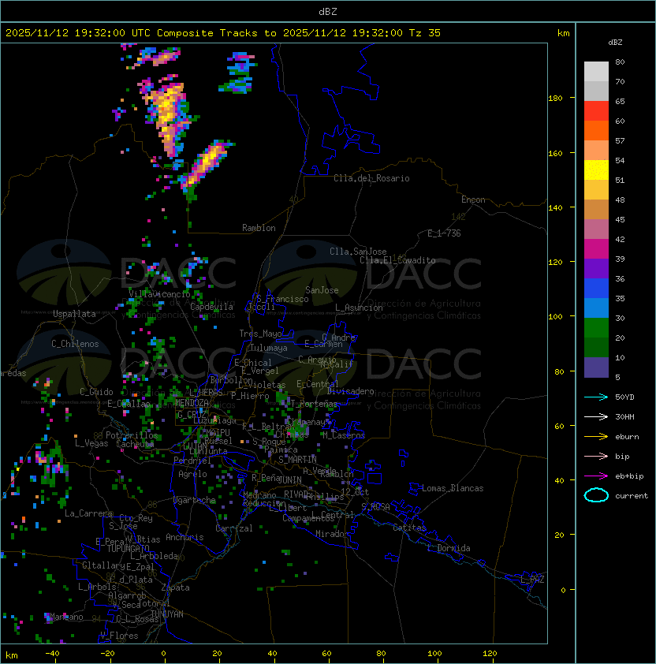656x664 pixels.
Task: Select the slate purple 5-10 dBZ swatch
Action: [596, 367]
